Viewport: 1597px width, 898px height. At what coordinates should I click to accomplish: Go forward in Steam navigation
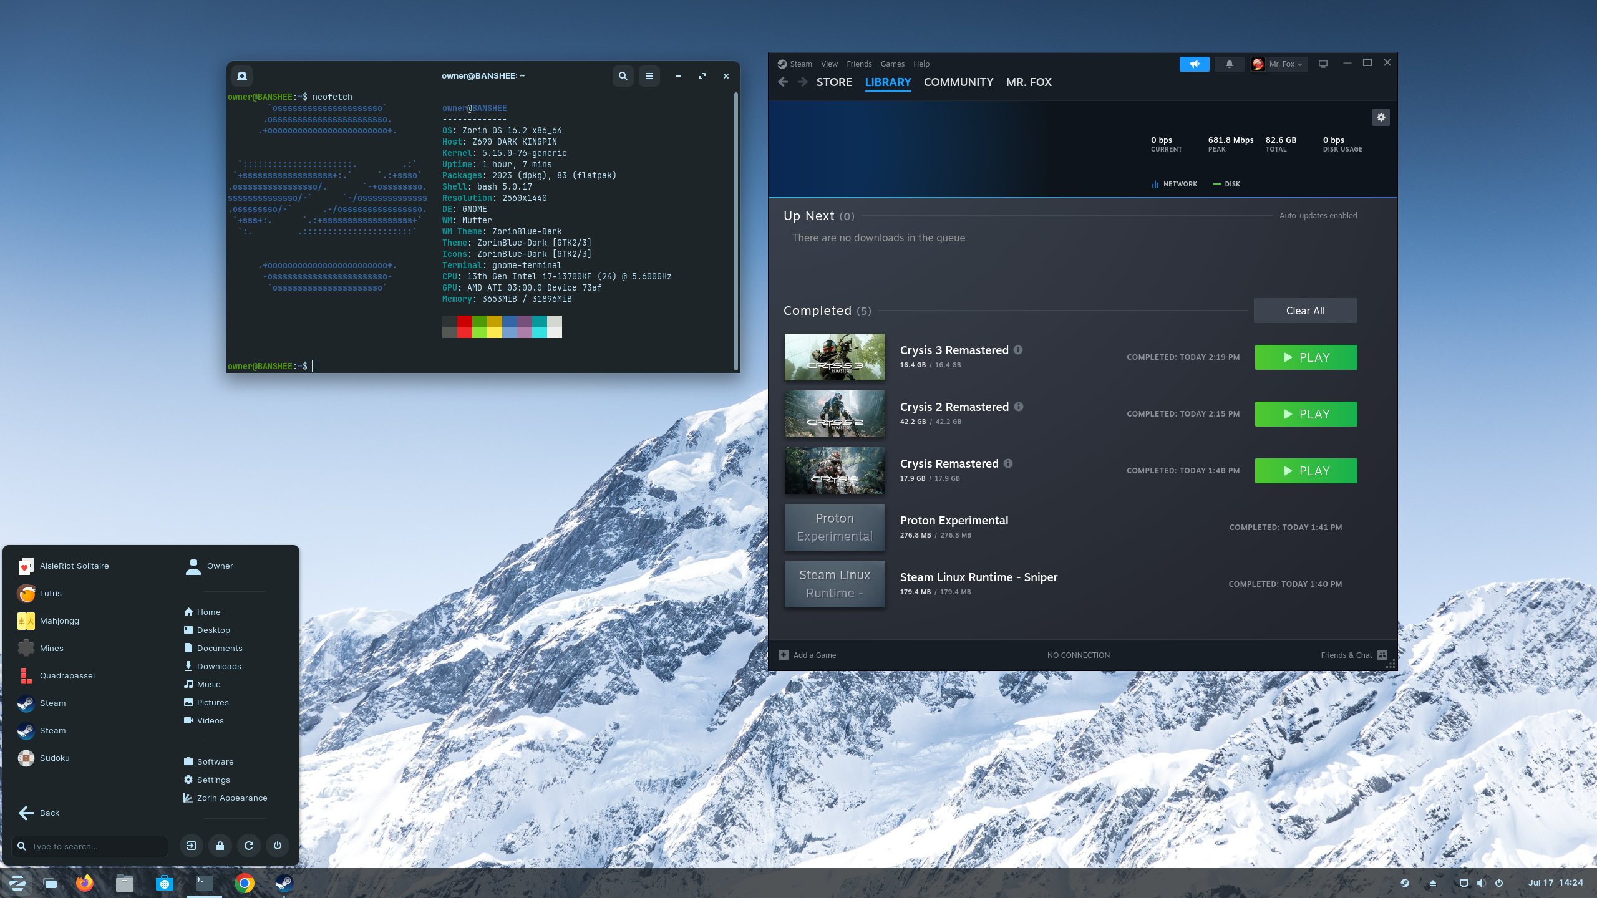pos(803,82)
